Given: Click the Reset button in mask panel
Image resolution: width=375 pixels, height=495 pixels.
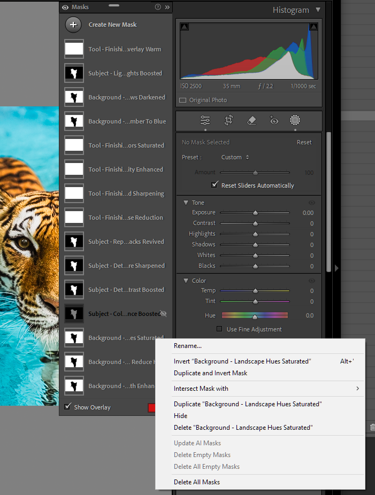Looking at the screenshot, I should click(304, 142).
